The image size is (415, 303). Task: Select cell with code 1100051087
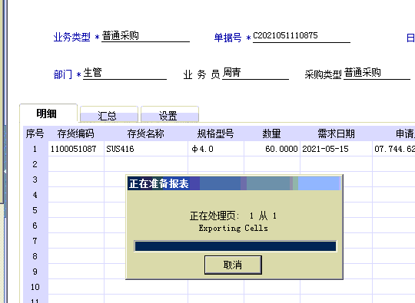click(x=76, y=149)
